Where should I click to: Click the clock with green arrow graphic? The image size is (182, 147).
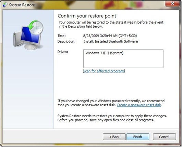tap(36, 27)
